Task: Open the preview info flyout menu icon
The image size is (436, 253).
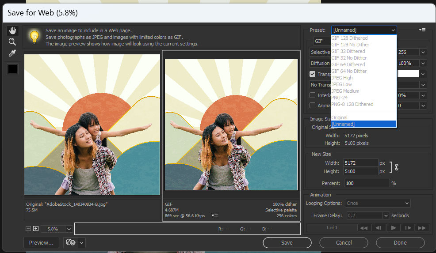Action: [x=215, y=215]
